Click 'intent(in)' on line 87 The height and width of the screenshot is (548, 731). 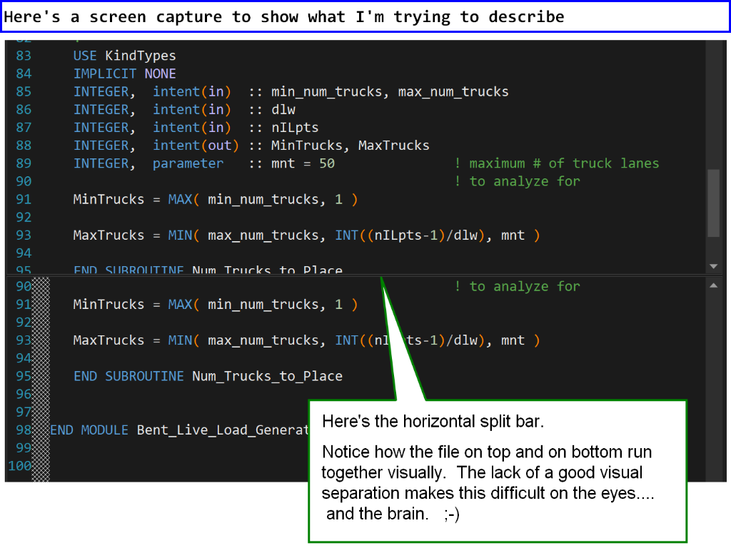coord(192,128)
